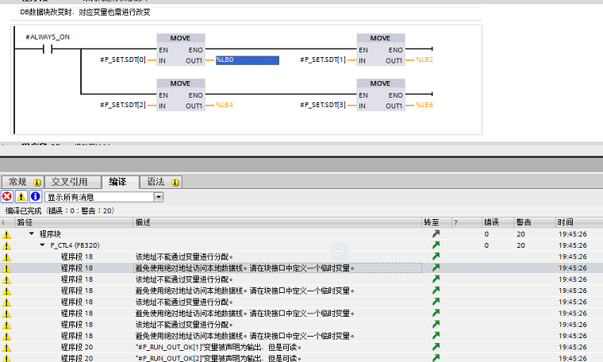Select the 编译 tab
The width and height of the screenshot is (603, 362).
pyautogui.click(x=120, y=182)
